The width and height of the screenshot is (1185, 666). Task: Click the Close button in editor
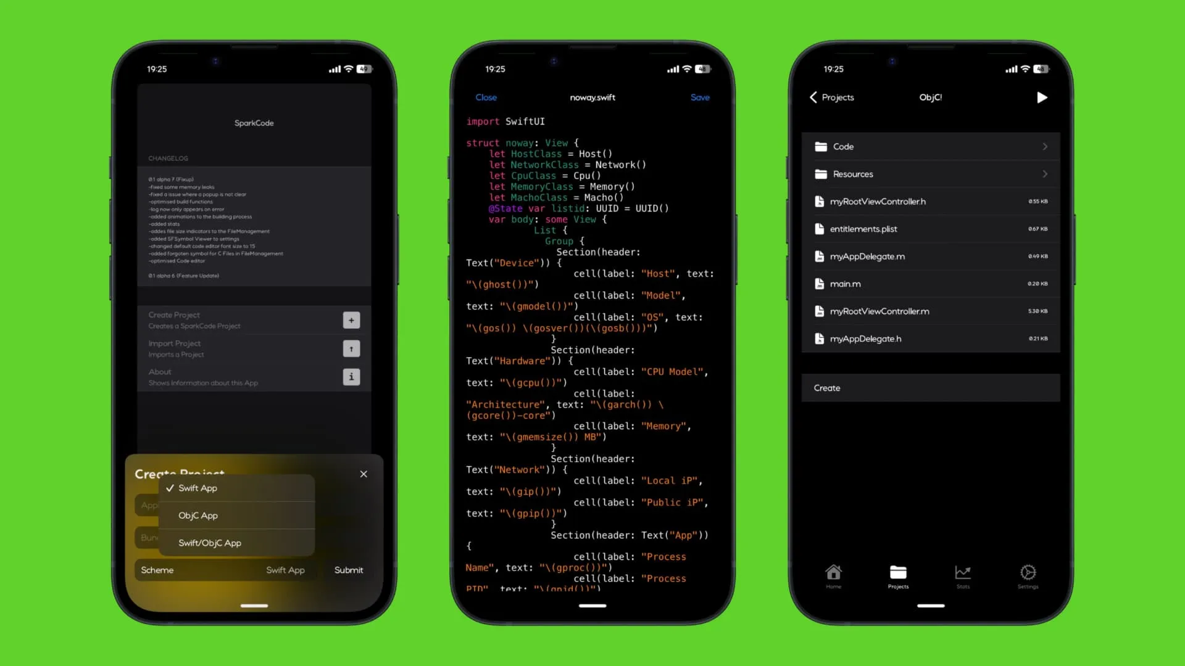pos(486,97)
